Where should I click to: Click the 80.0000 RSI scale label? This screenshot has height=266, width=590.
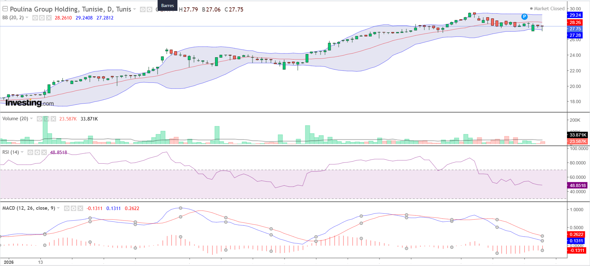pyautogui.click(x=578, y=163)
